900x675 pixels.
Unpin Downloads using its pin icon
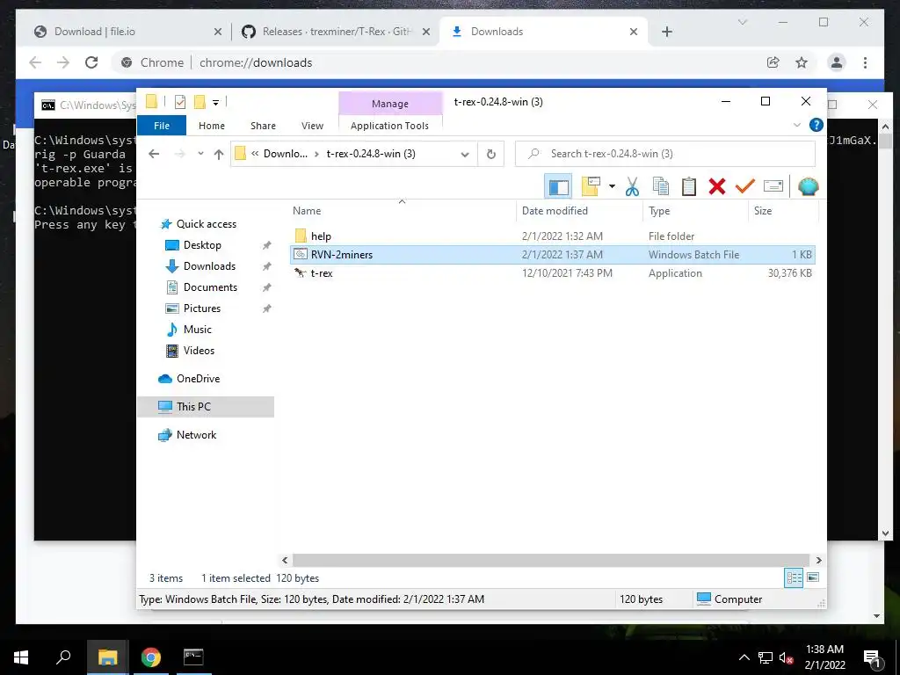pos(266,267)
